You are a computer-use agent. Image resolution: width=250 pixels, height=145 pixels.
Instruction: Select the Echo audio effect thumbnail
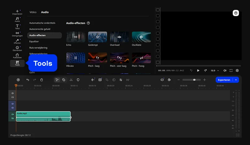tap(76, 37)
